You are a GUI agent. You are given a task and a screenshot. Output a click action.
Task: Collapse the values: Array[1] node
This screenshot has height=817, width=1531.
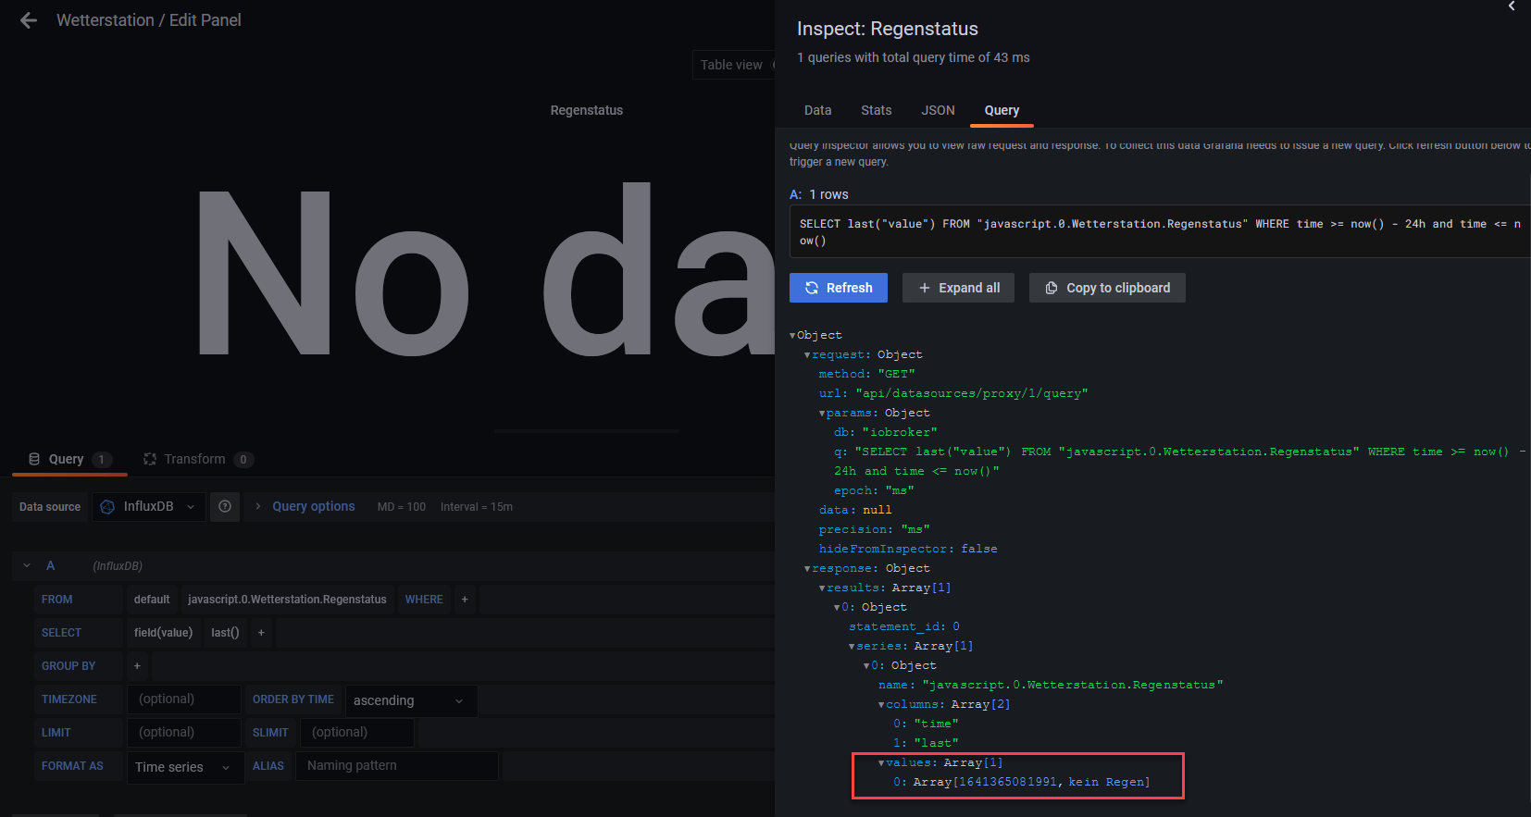click(881, 763)
